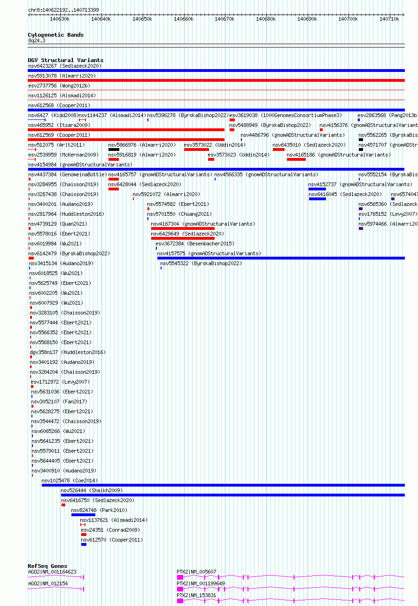Select the nsv512075 (Arlt2011) variant
Screen dimensions: 418x606
(x=56, y=145)
